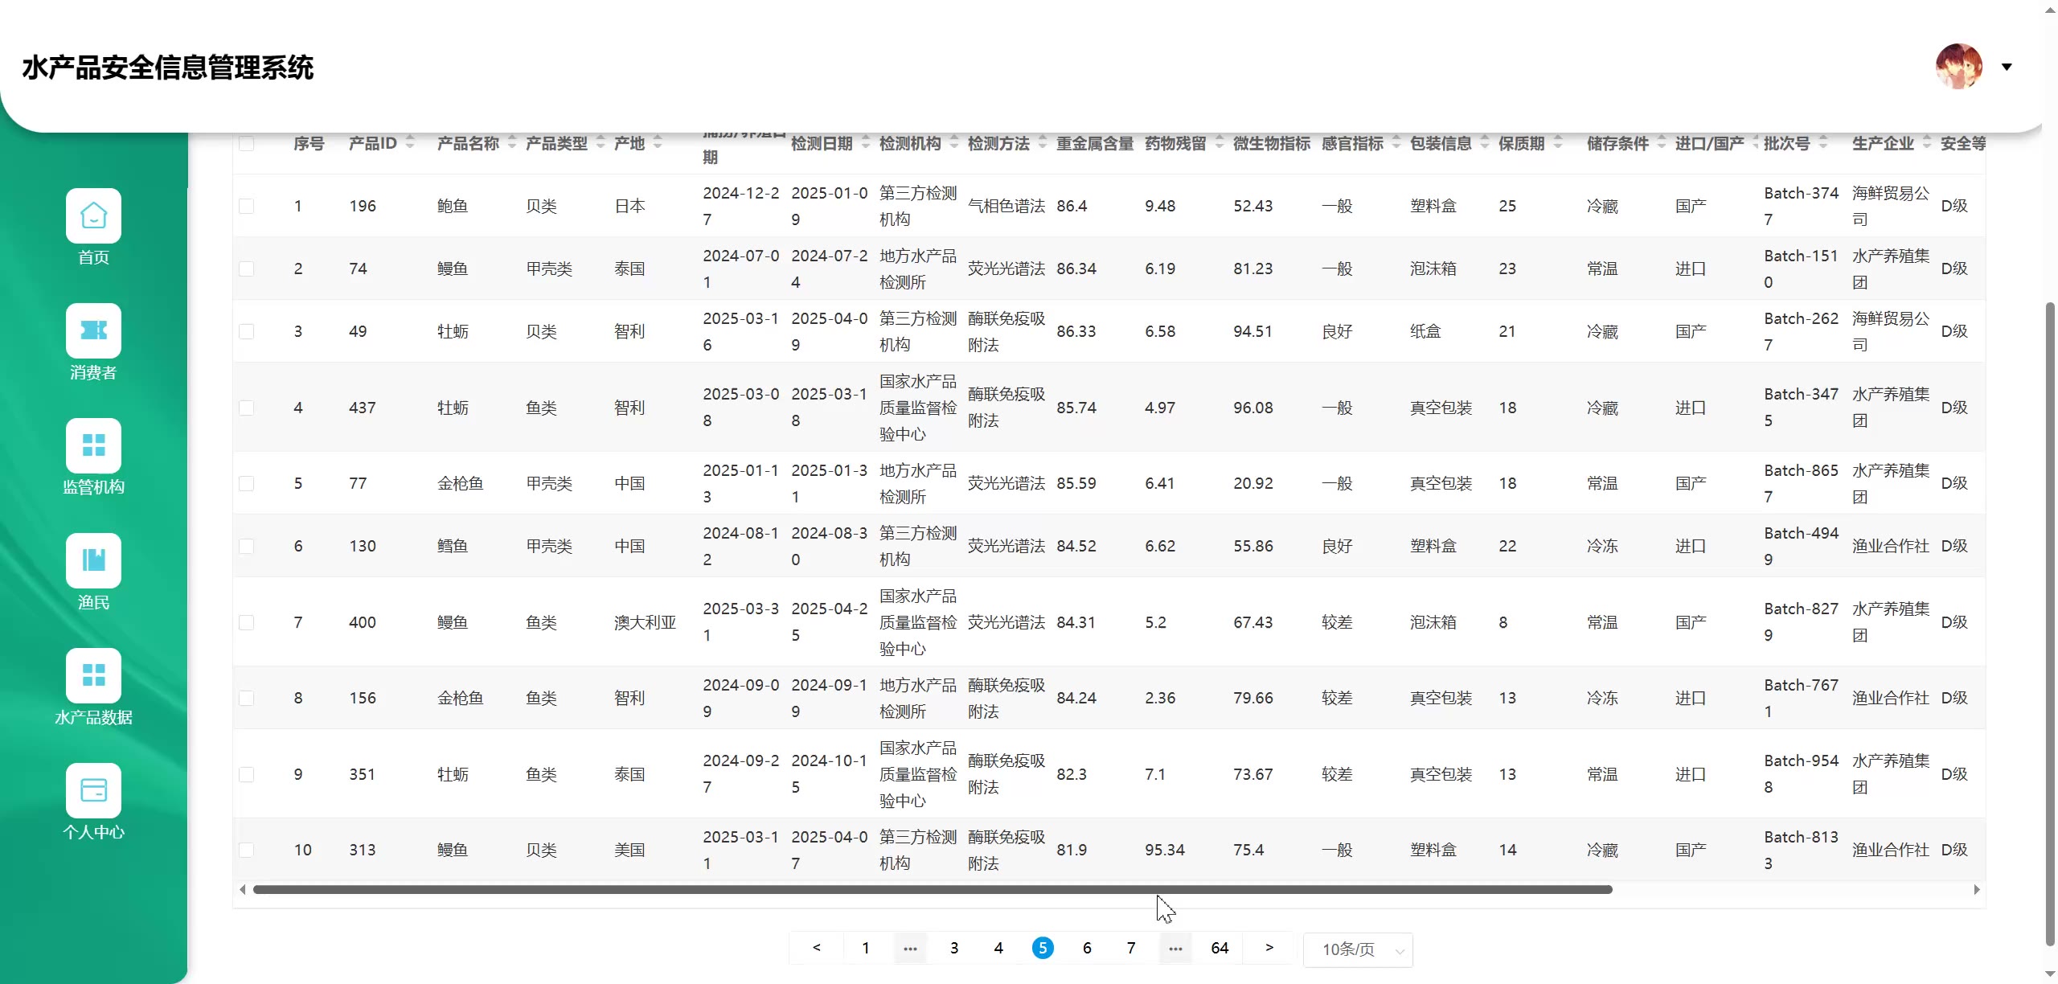Expand next pages ellipsis before 64
Viewport: 2058px width, 984px height.
pos(1175,949)
